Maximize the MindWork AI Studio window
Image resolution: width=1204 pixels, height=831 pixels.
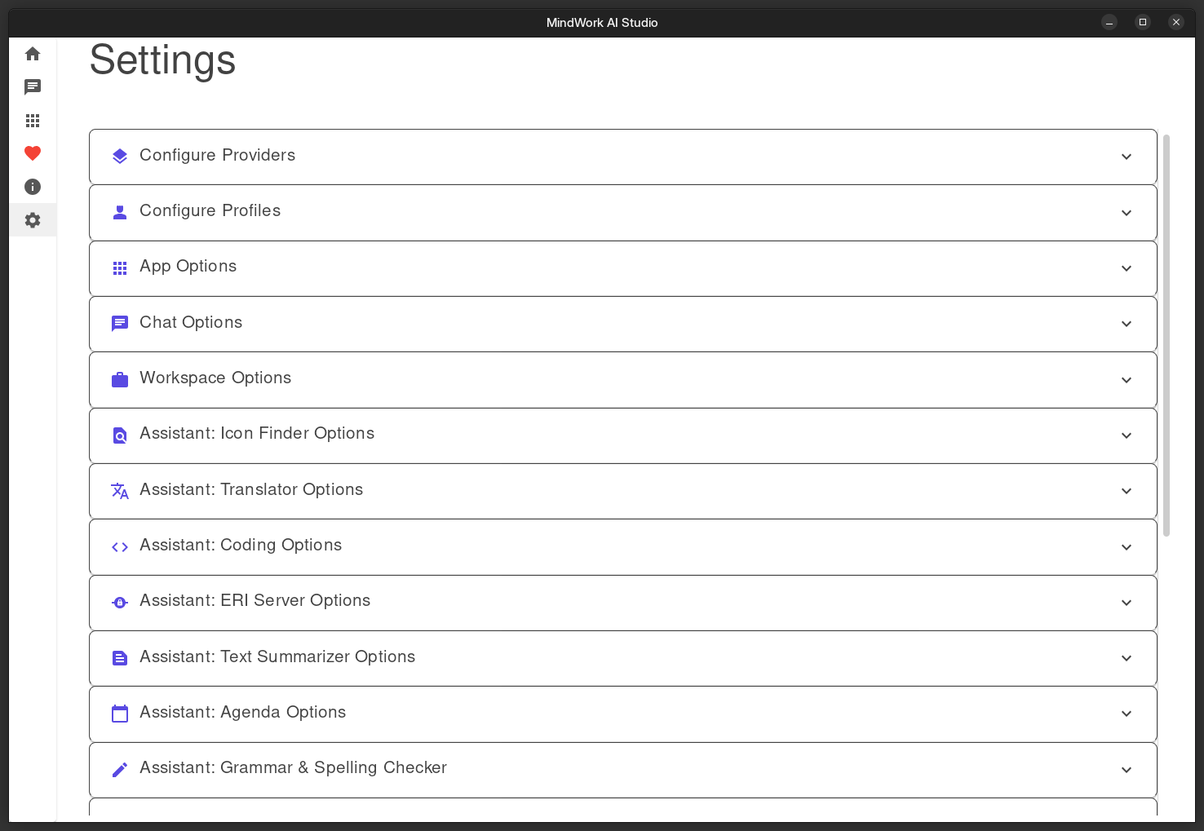click(x=1143, y=22)
